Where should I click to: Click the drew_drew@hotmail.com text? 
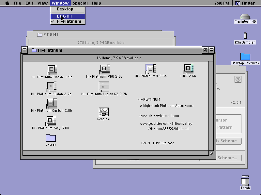(159, 116)
